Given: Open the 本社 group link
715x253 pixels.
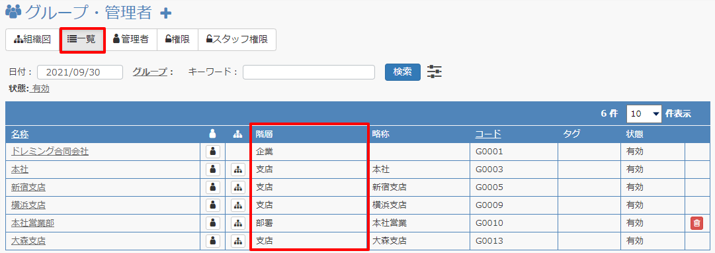Looking at the screenshot, I should pos(20,170).
